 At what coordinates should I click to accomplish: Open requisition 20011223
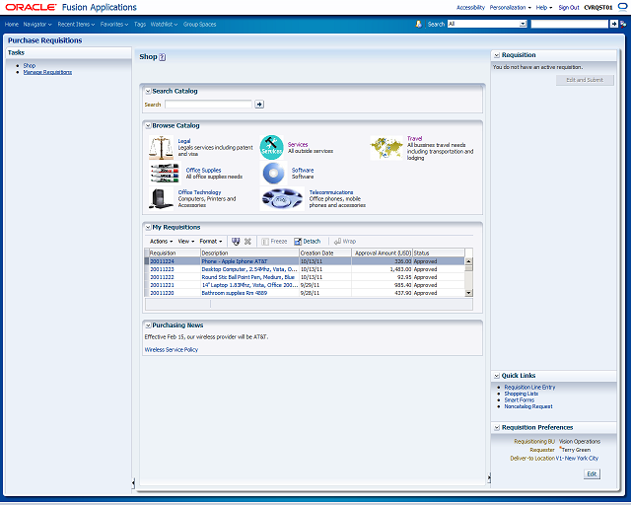[162, 269]
